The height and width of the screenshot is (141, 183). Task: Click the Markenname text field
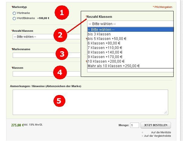pyautogui.click(x=45, y=55)
